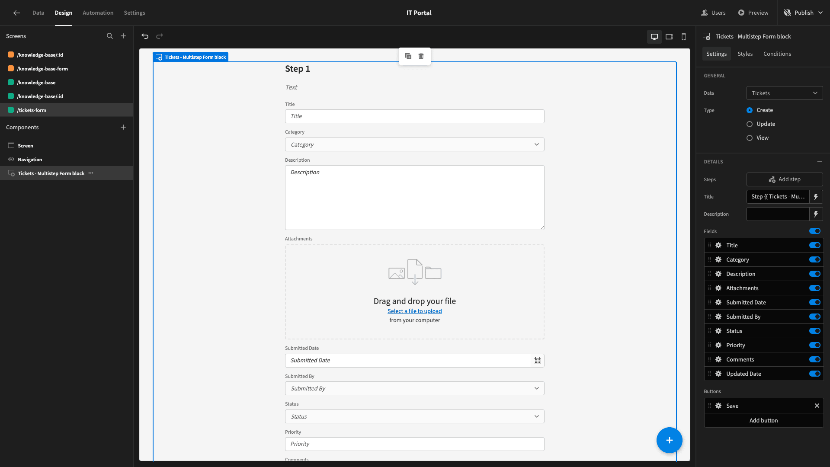The width and height of the screenshot is (830, 467).
Task: Add a new component
Action: 123,127
